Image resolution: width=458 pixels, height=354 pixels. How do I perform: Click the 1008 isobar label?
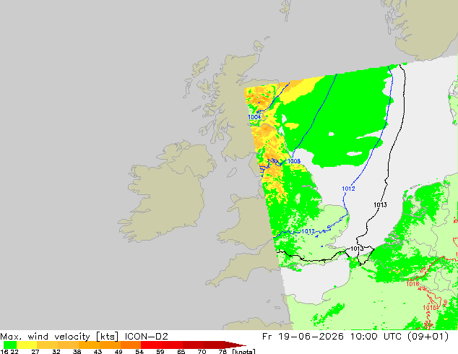pyautogui.click(x=294, y=161)
